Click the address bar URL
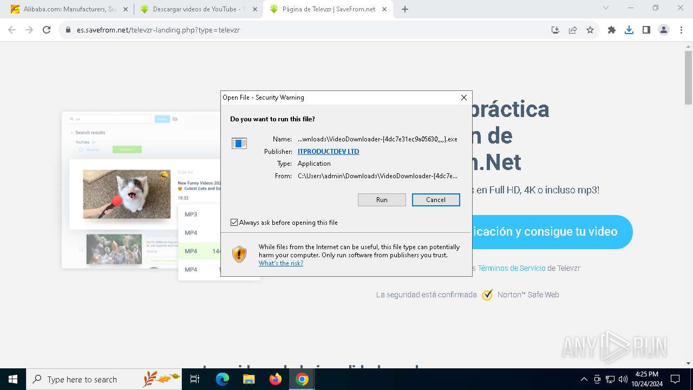693x390 pixels. pos(159,30)
